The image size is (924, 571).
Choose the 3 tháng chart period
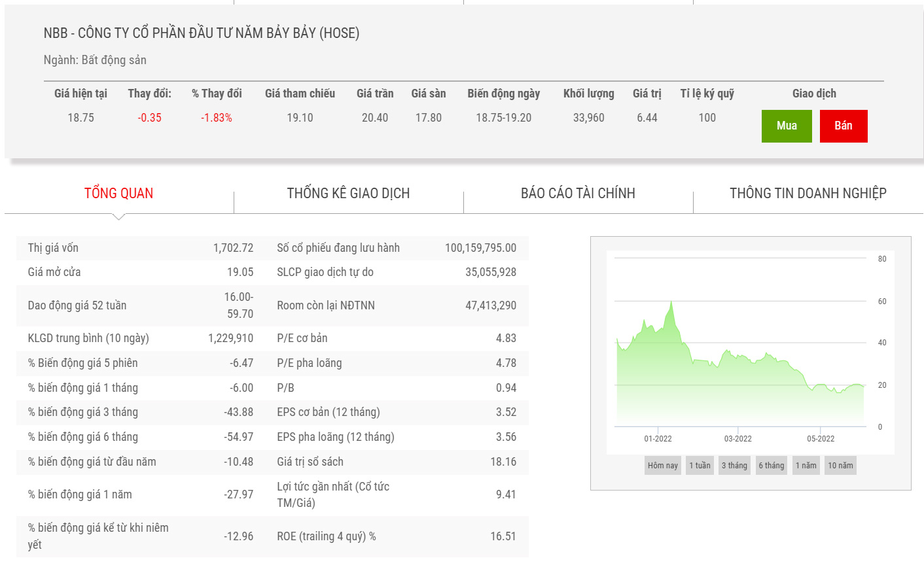pyautogui.click(x=734, y=466)
